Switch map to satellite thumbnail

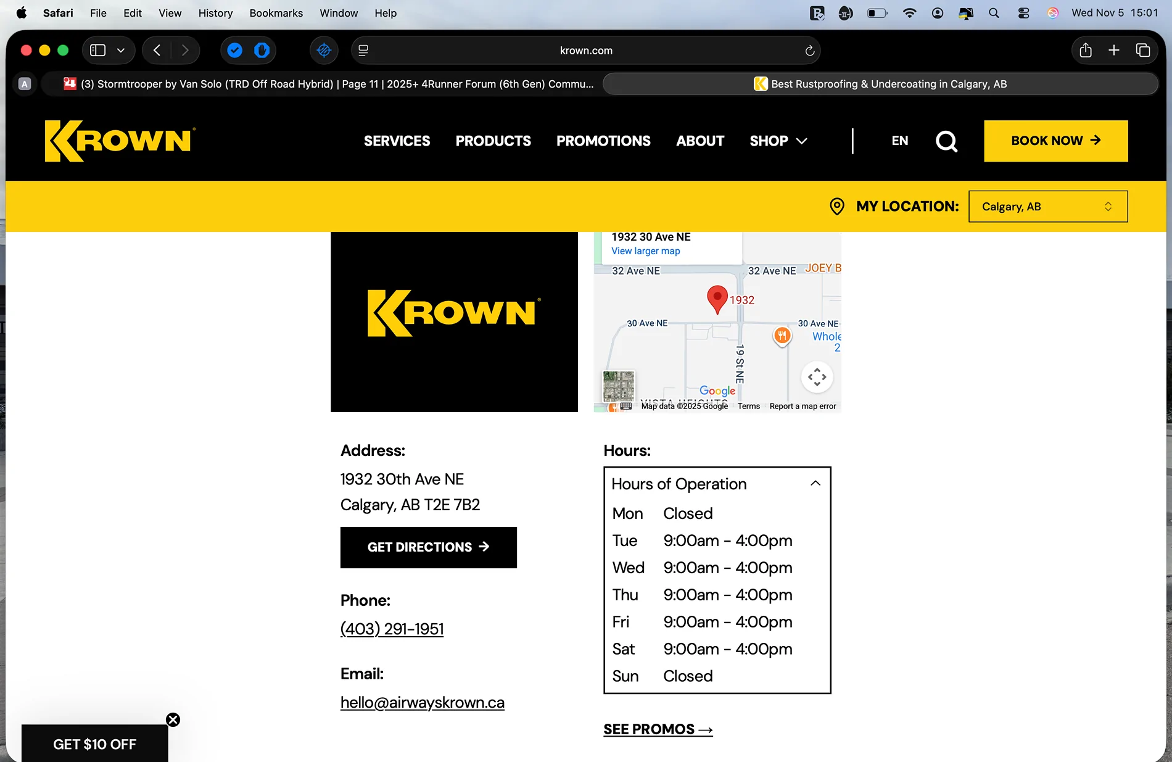[618, 386]
